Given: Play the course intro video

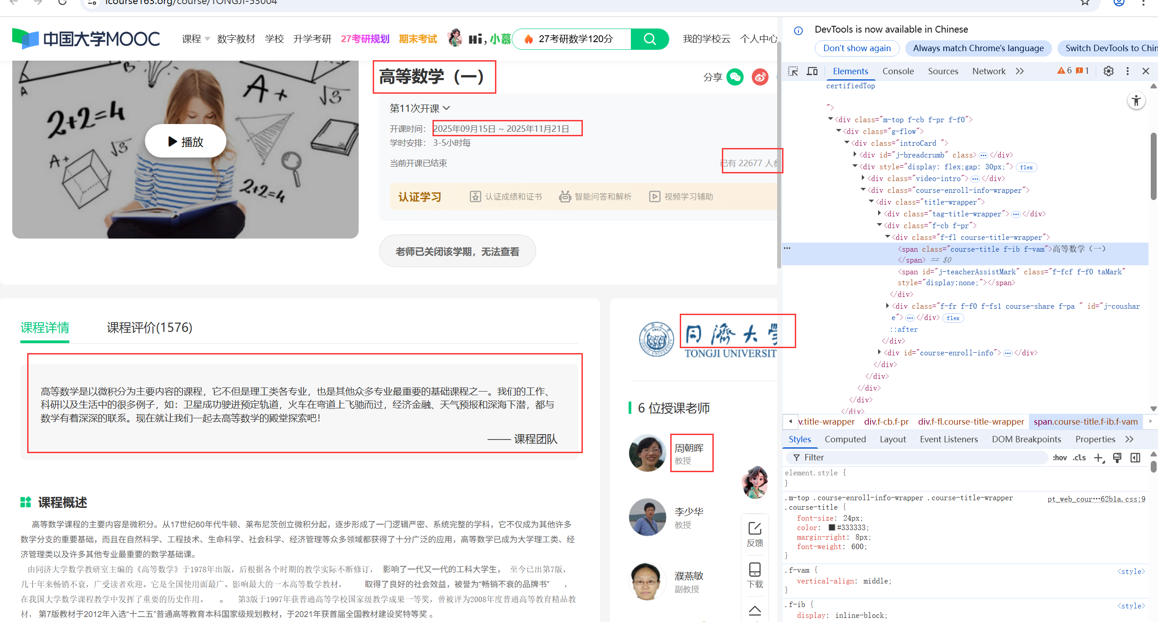Looking at the screenshot, I should click(x=185, y=141).
